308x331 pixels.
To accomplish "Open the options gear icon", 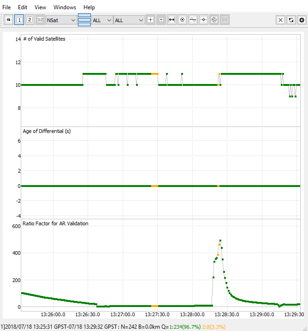I will [302, 20].
